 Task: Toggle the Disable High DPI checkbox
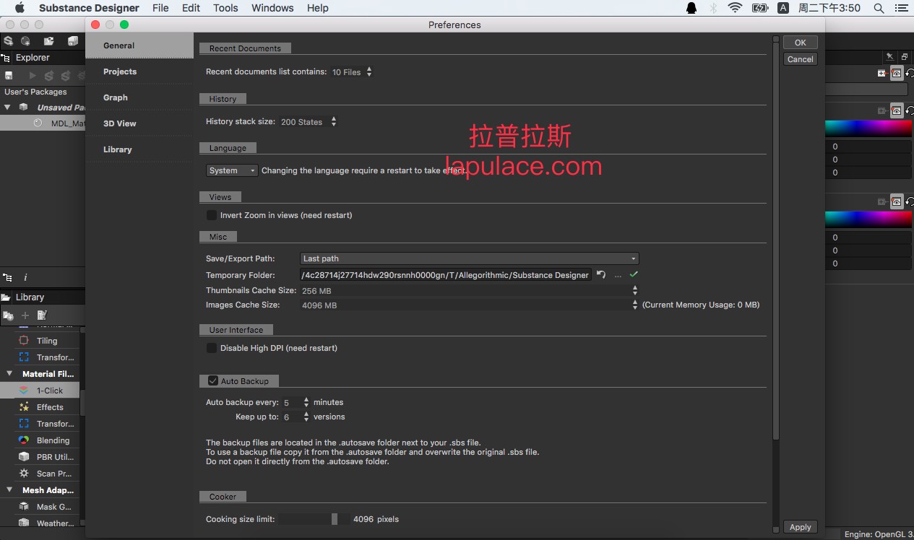point(212,348)
